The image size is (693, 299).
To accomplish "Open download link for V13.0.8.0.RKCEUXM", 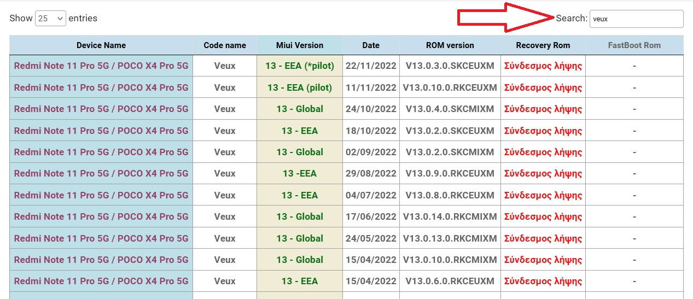I will pyautogui.click(x=543, y=195).
